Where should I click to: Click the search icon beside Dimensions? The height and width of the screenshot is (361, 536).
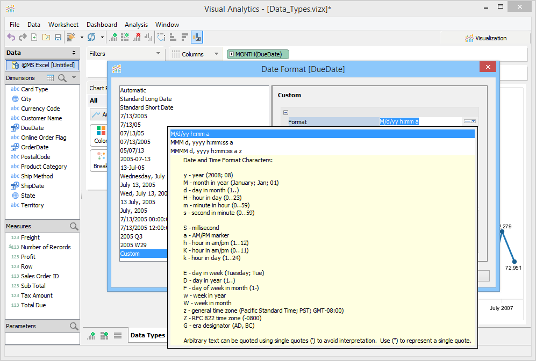pyautogui.click(x=62, y=78)
